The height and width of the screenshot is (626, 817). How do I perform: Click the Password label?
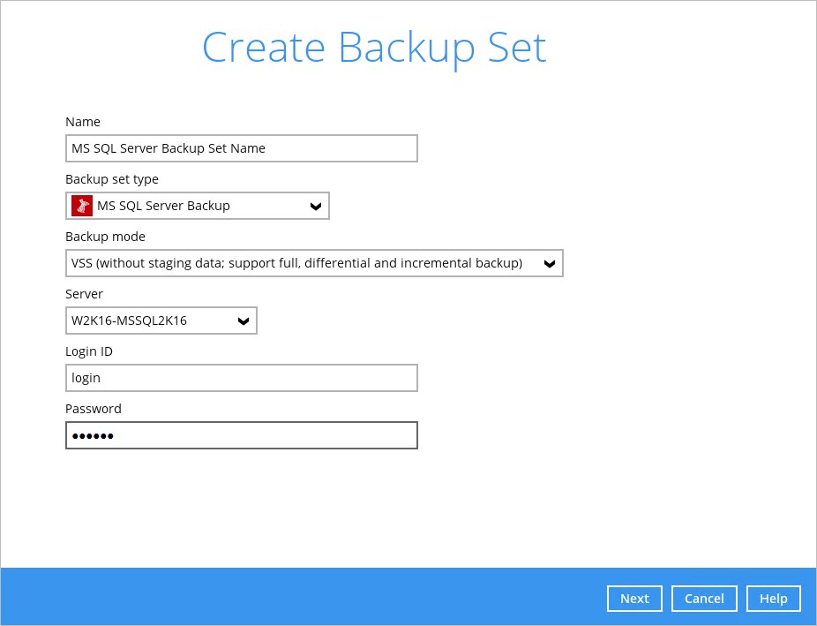point(94,409)
